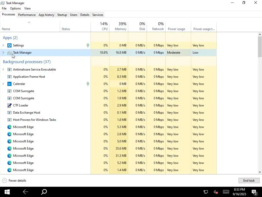Expand the Task Manager app row
This screenshot has height=197, width=262.
coord(3,52)
